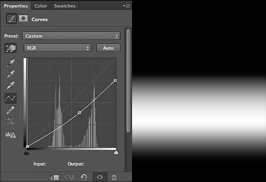Viewport: 266px width, 182px height.
Task: Reset curves to adjustment defaults
Action: (x=84, y=177)
